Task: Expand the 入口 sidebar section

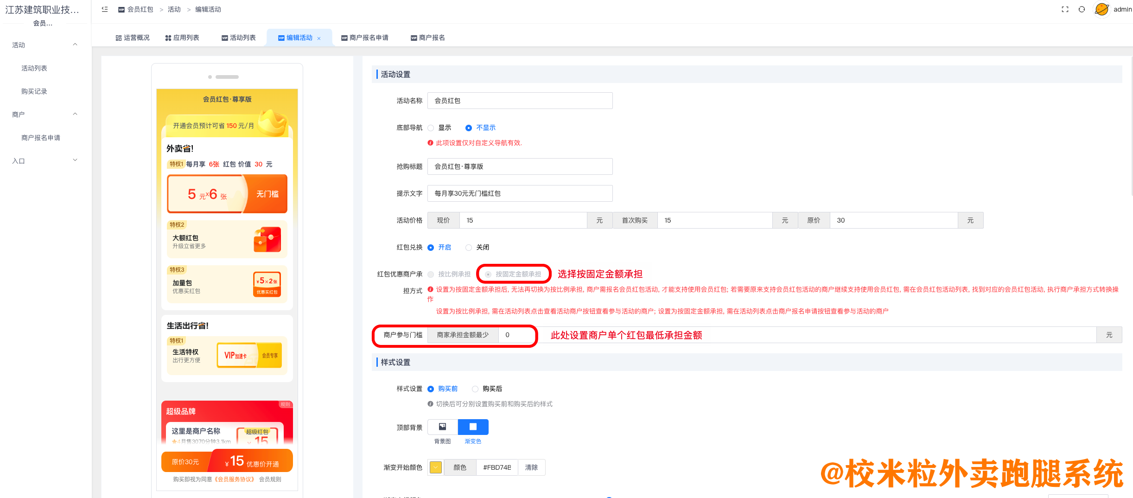Action: 75,160
